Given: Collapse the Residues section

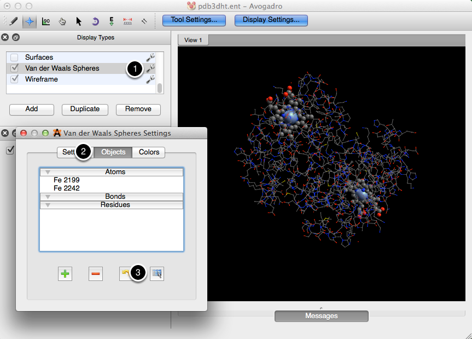Looking at the screenshot, I should pos(48,205).
